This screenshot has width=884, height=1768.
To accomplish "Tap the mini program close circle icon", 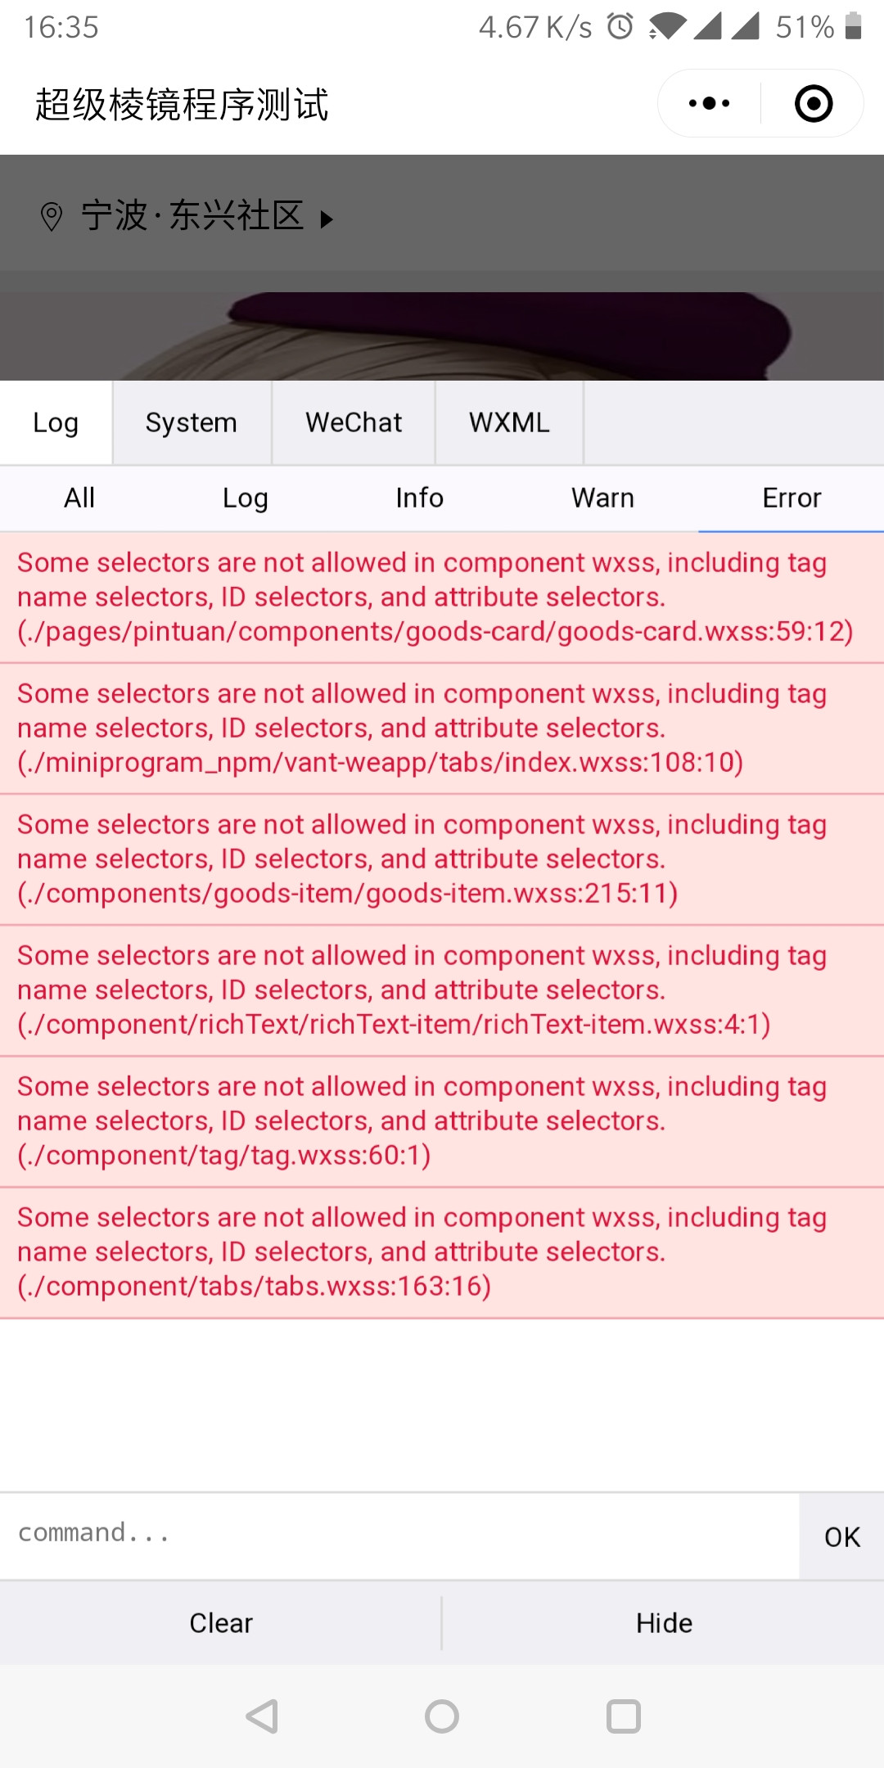I will coord(814,104).
